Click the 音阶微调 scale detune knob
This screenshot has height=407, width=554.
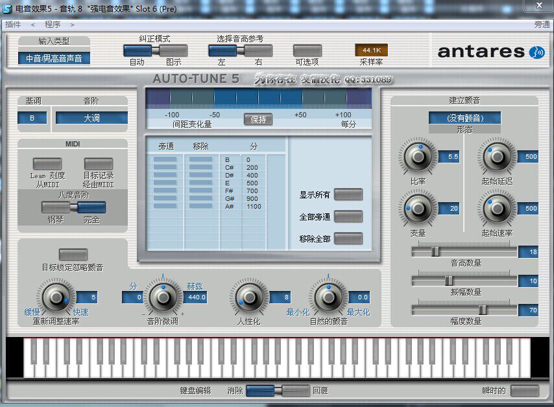pos(163,297)
